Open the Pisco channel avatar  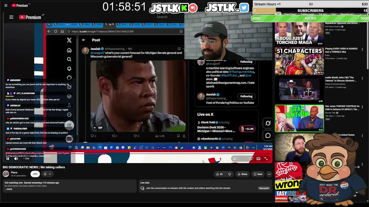pos(6,174)
